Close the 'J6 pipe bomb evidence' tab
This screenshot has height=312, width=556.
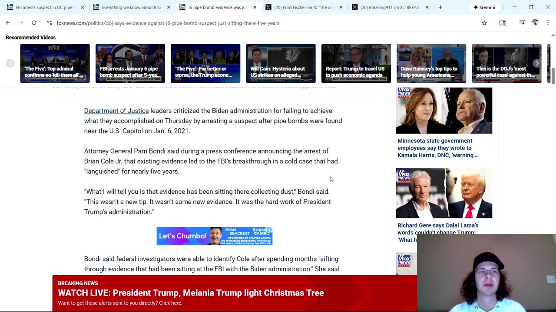(255, 7)
